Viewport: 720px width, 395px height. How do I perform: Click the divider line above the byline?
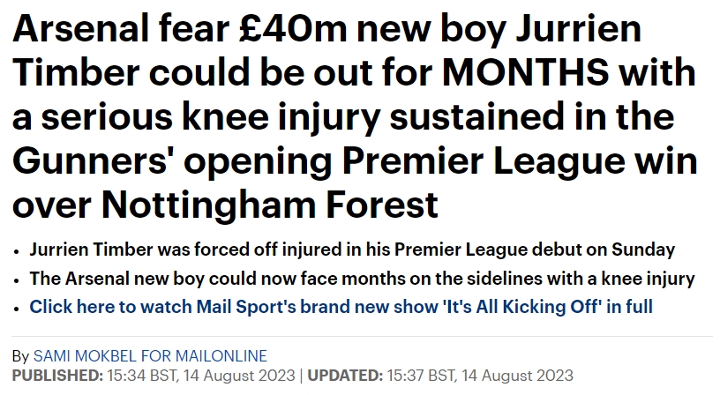(x=363, y=336)
